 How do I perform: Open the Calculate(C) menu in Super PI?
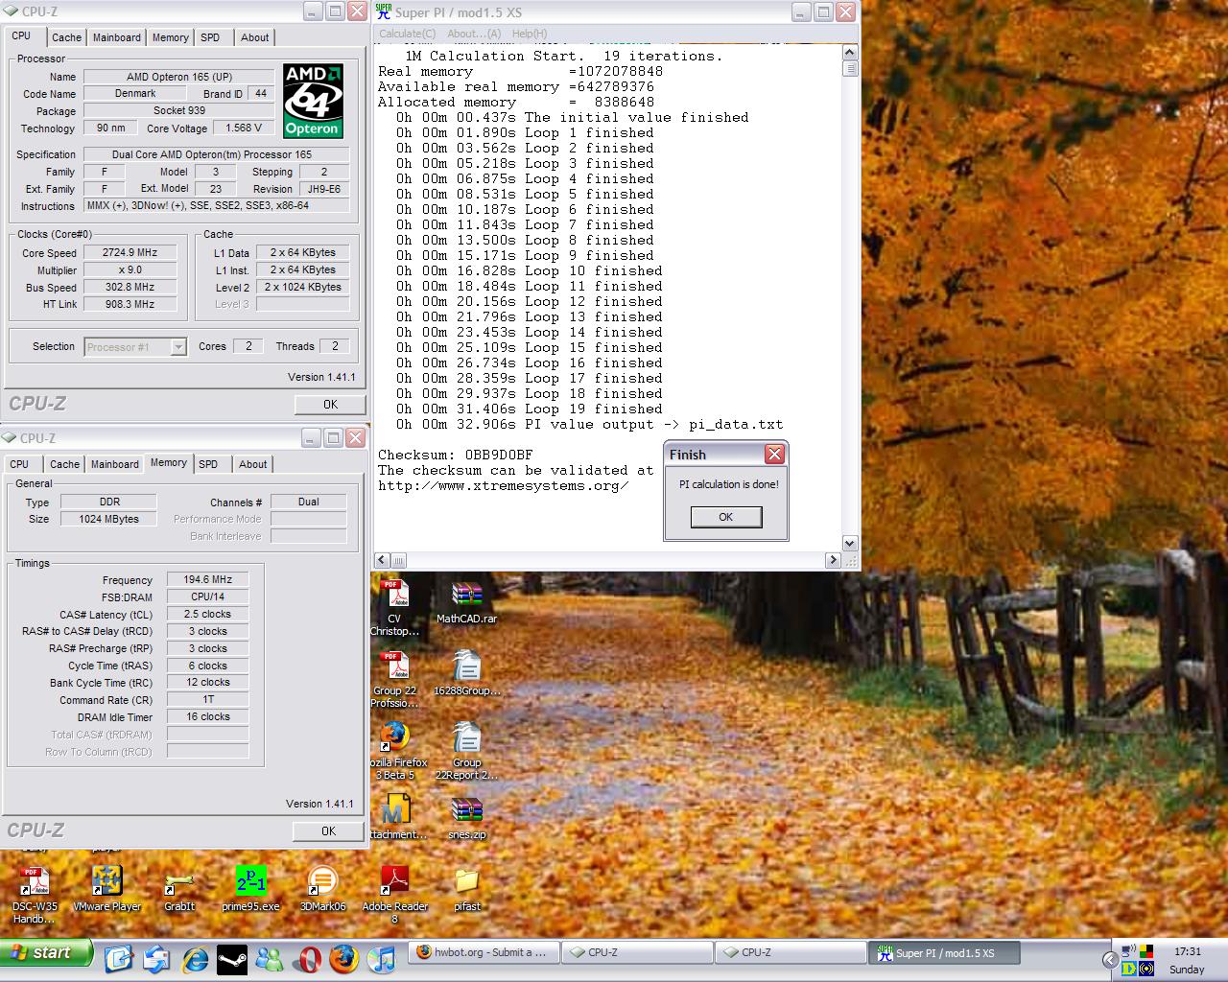[x=407, y=34]
